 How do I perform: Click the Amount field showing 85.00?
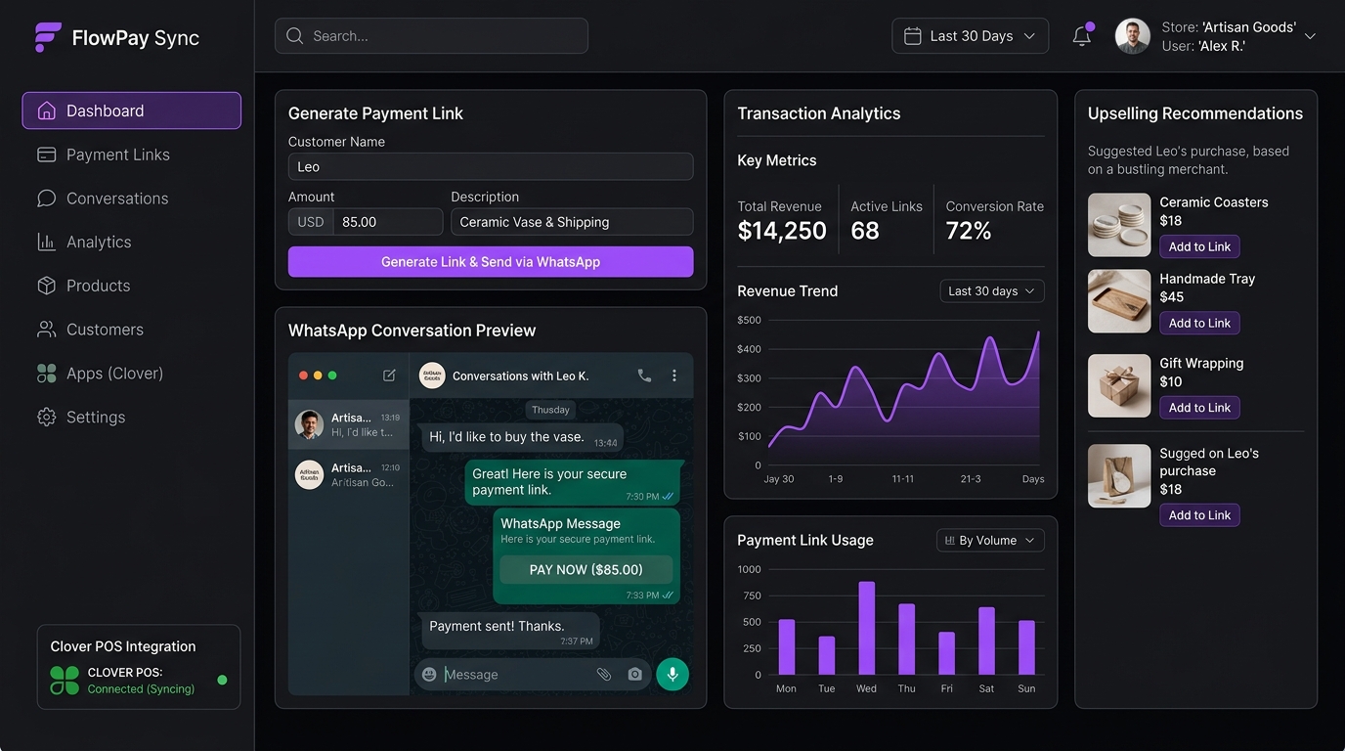[388, 222]
